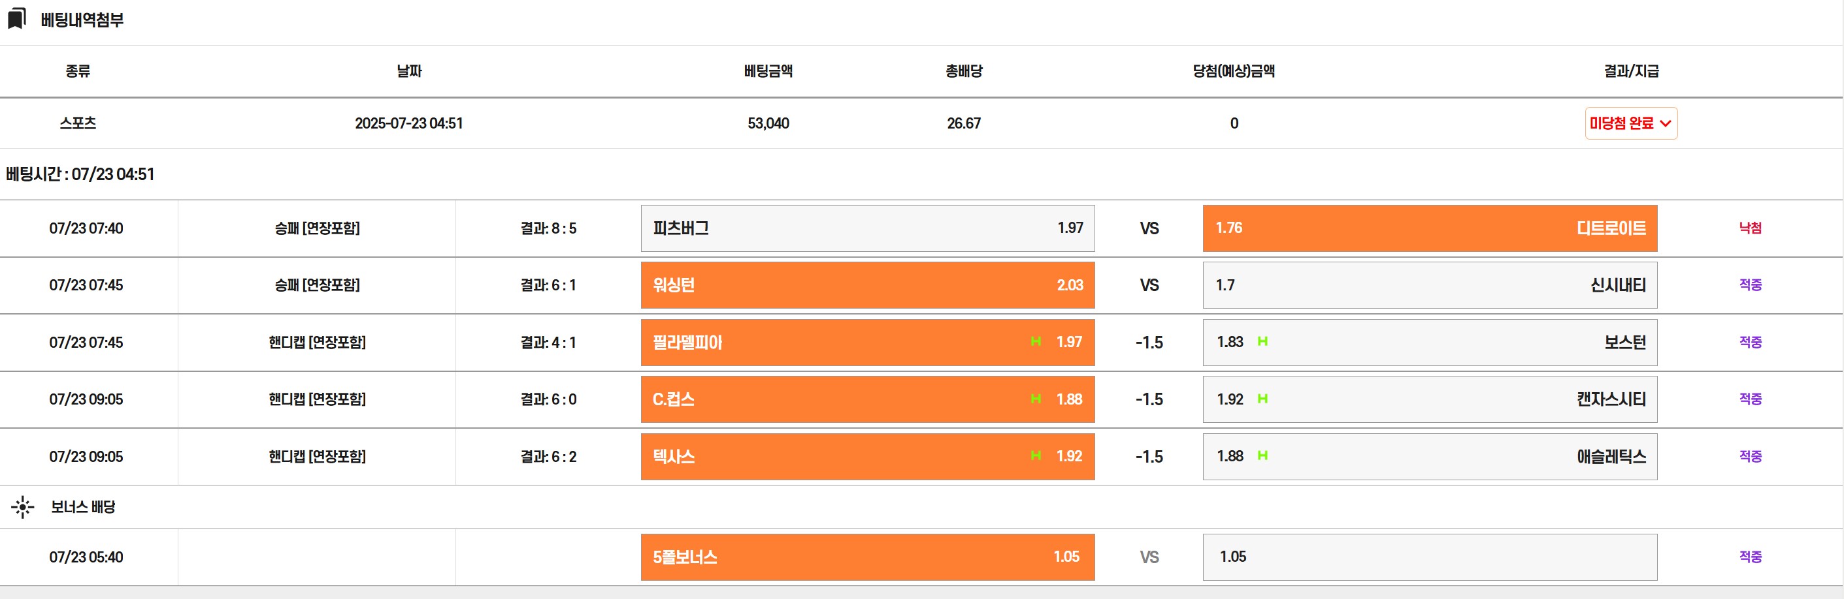
Task: Click the green H icon next to 보스턴 odds
Action: [1262, 342]
